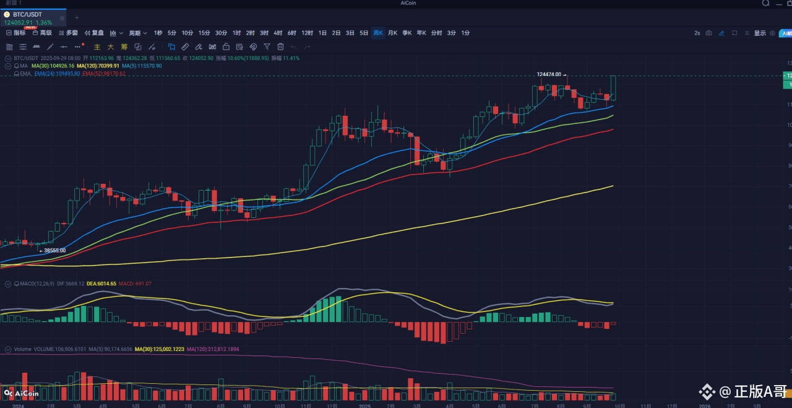Click the padlock lock drawings icon

[x=226, y=46]
